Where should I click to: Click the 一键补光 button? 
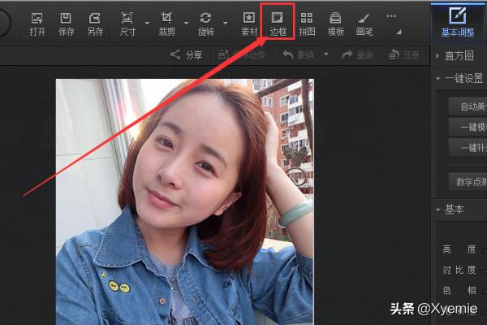point(468,147)
